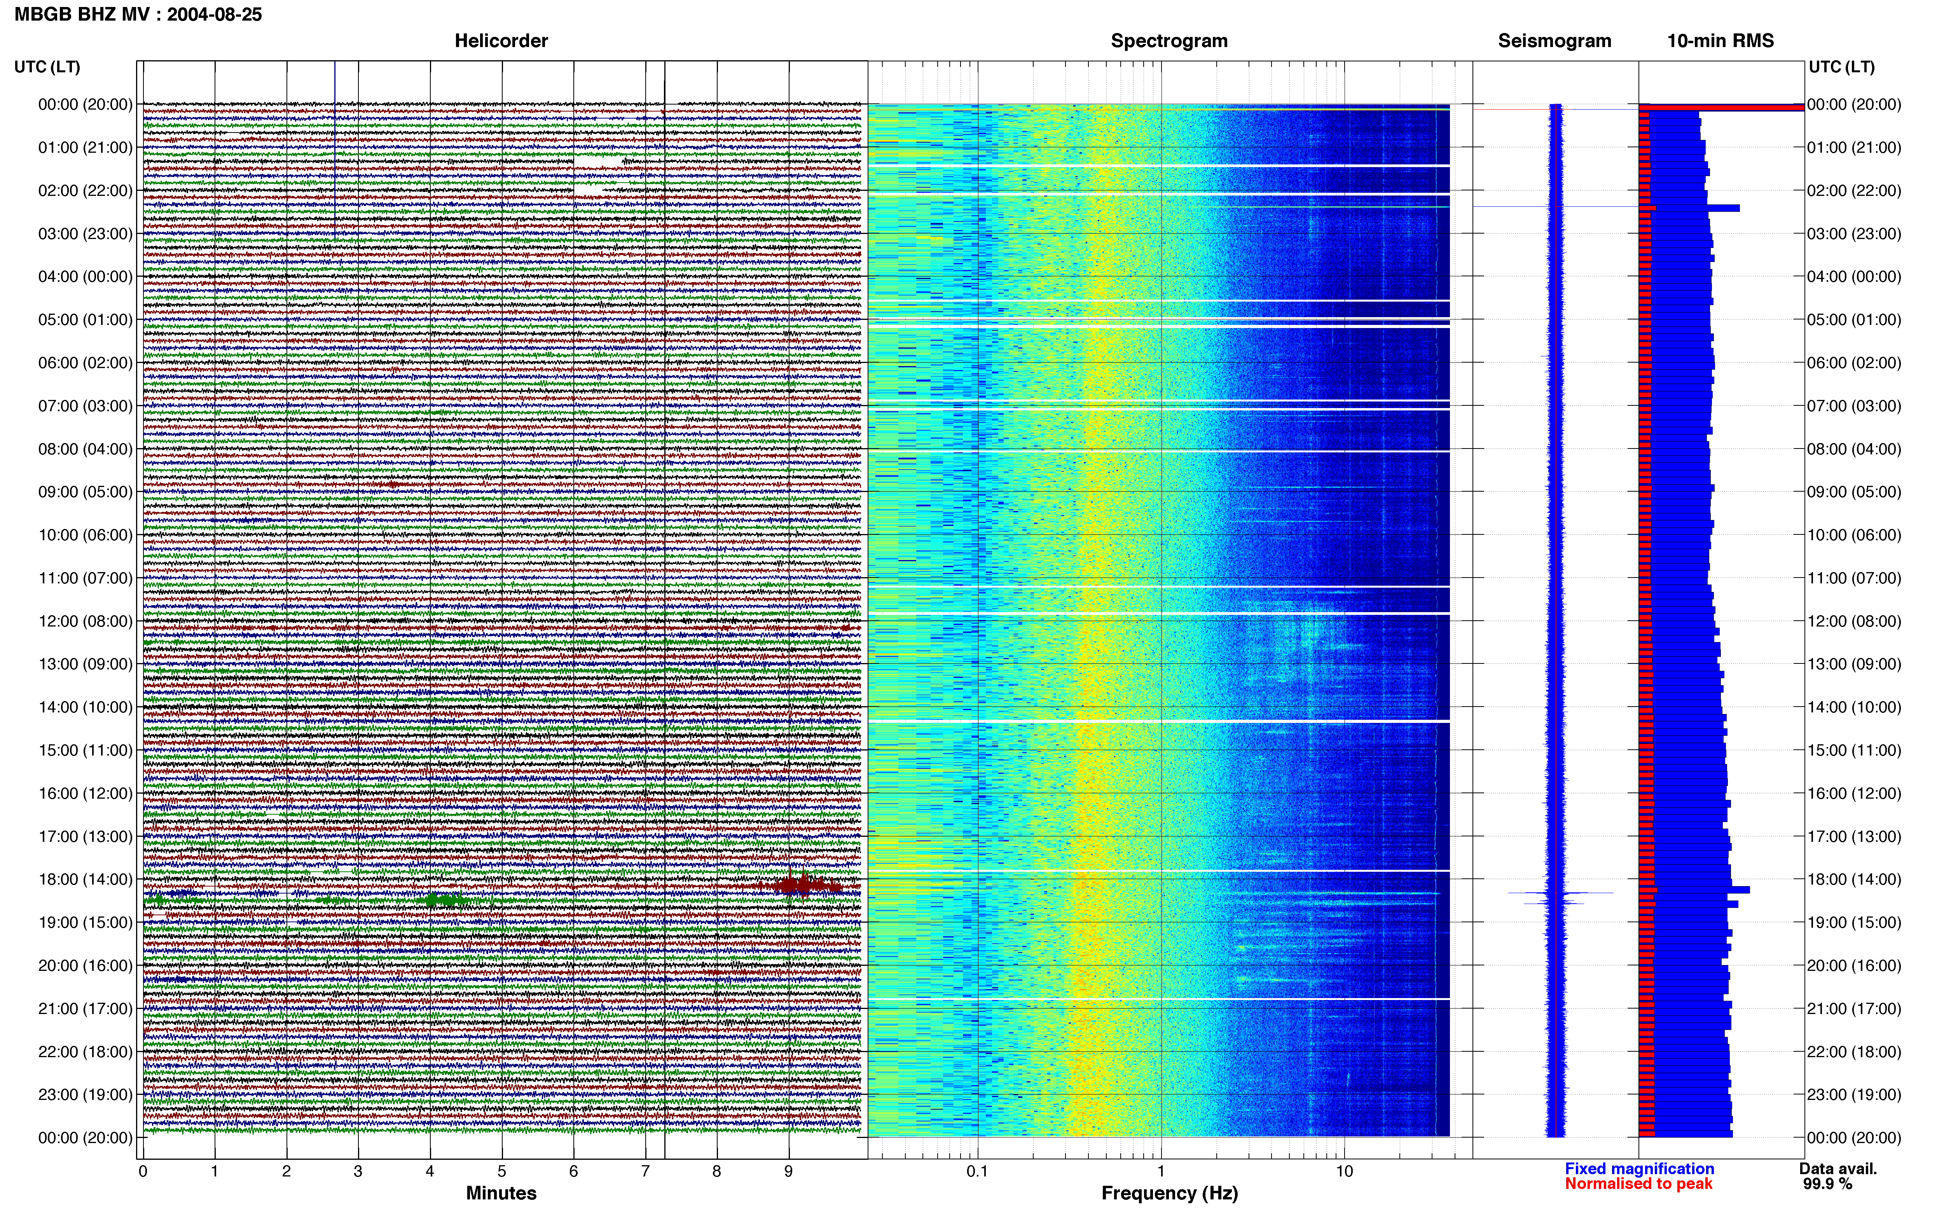This screenshot has width=1951, height=1220.
Task: Click left time label '04:00 (00:00)'
Action: [x=86, y=277]
